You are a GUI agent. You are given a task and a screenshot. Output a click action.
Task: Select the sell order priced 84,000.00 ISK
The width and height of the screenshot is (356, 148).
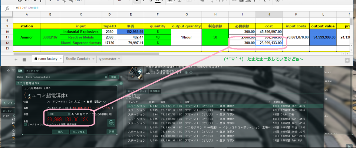(x=225, y=136)
